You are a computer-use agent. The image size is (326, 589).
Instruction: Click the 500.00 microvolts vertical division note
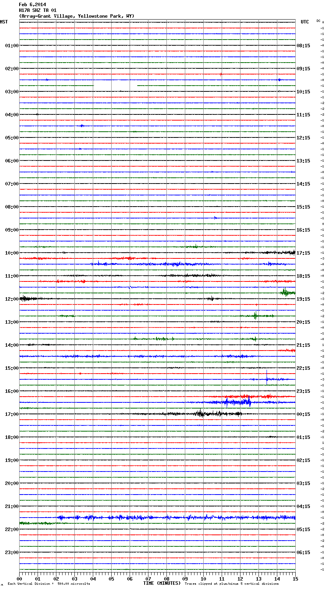(49, 584)
